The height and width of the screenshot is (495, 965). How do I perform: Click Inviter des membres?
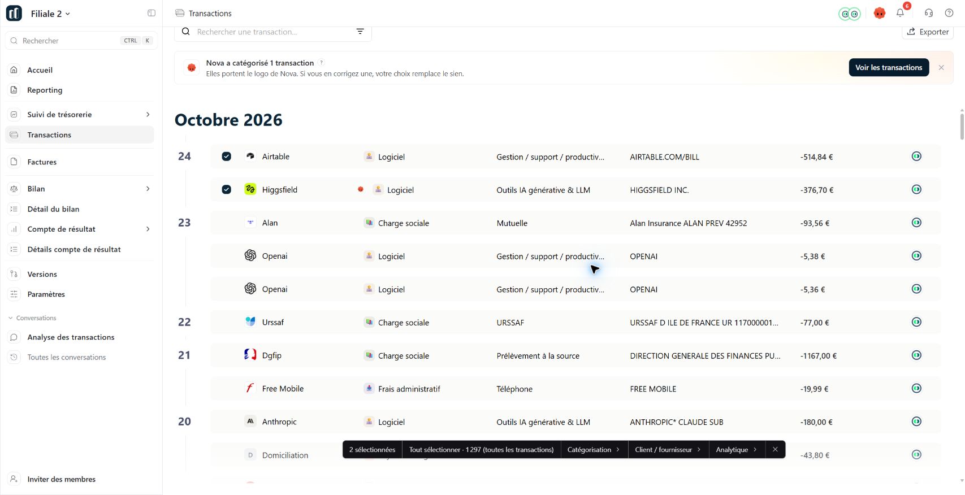(x=80, y=479)
